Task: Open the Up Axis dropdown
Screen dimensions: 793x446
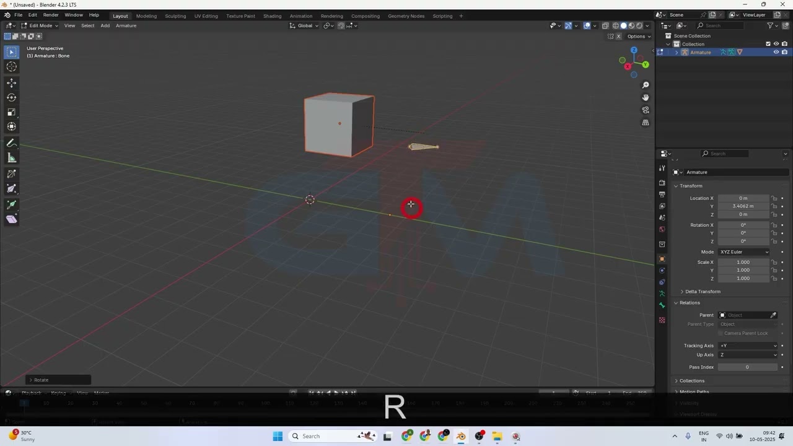Action: [748, 355]
